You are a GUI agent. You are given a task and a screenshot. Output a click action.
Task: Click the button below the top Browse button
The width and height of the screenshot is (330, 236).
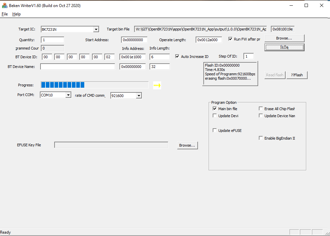(x=284, y=48)
